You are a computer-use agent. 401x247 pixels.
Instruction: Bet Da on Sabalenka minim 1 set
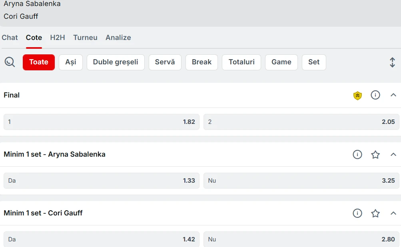[x=101, y=181]
